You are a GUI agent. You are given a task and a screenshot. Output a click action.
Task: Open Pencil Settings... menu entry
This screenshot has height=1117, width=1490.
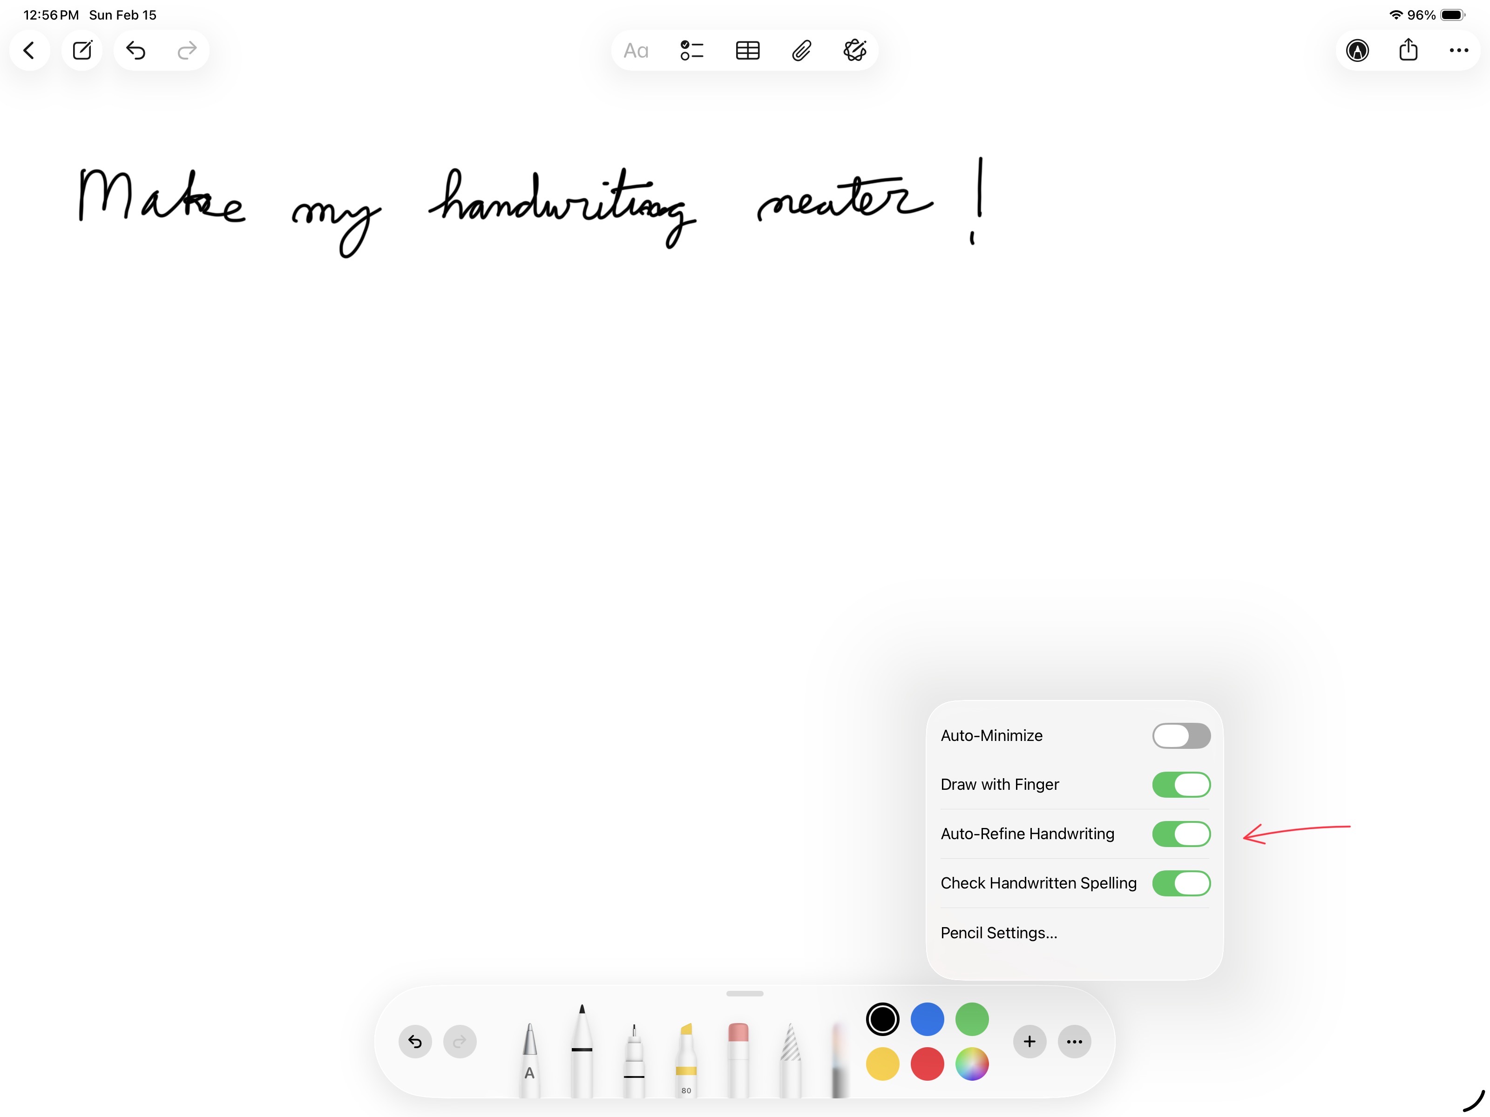click(x=999, y=933)
